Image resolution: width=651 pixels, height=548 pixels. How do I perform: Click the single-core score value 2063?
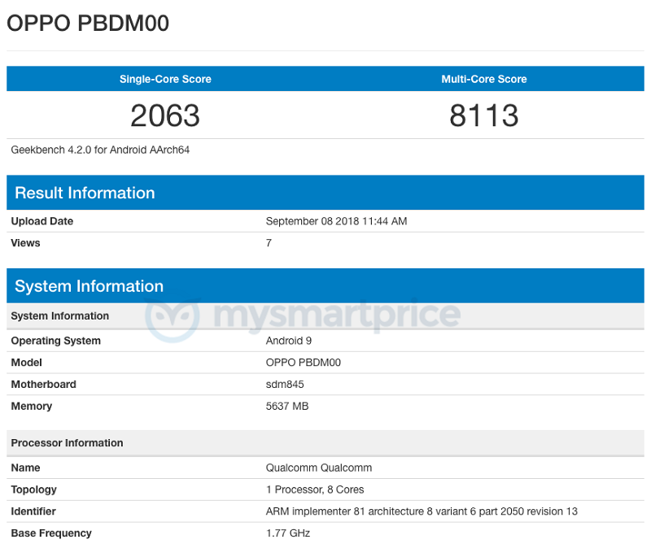coord(165,115)
